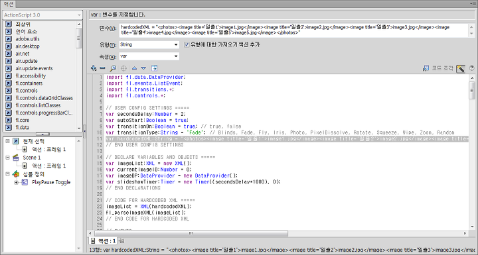Click code line 'var autoStart:Boolean = true;'
The width and height of the screenshot is (478, 255).
click(x=147, y=120)
